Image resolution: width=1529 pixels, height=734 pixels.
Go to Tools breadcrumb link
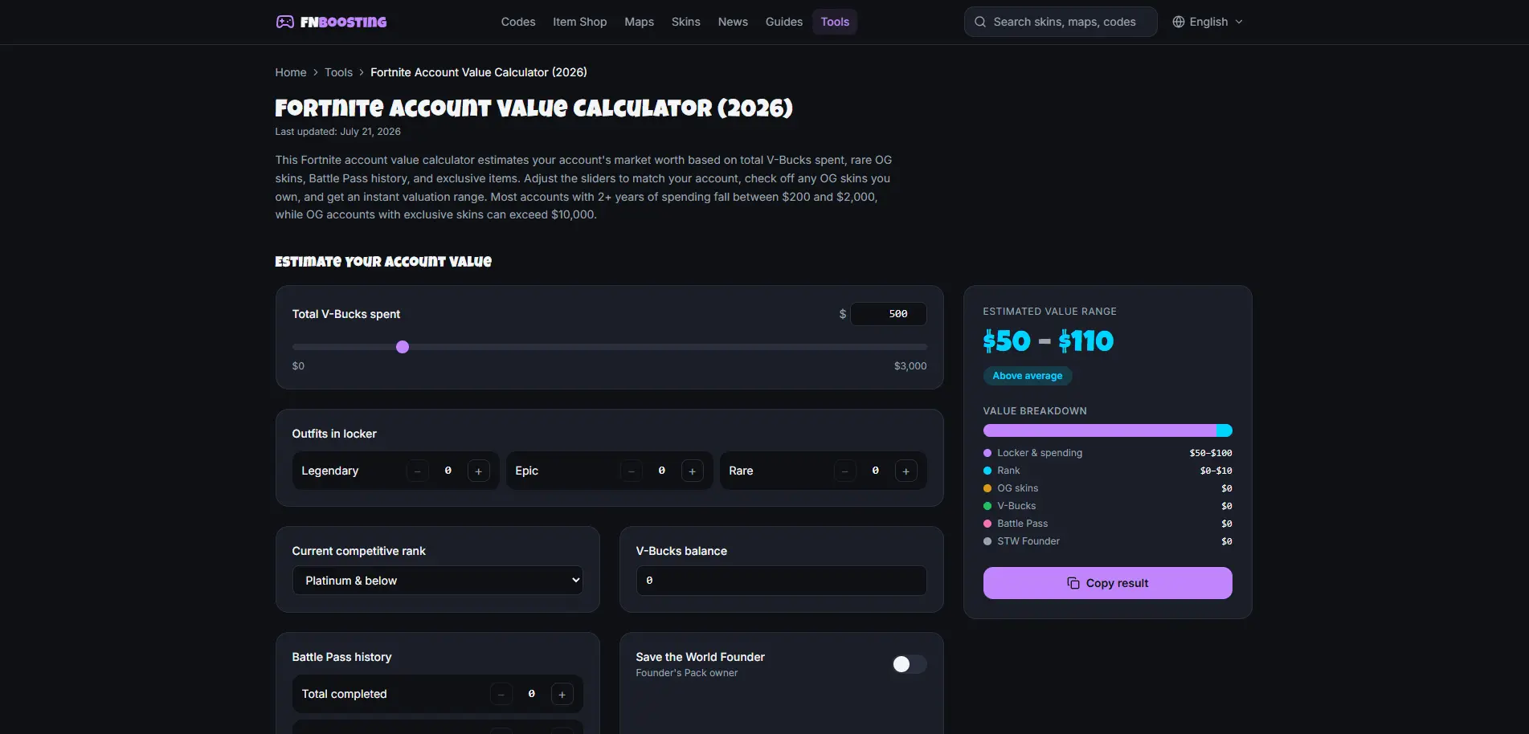[338, 72]
